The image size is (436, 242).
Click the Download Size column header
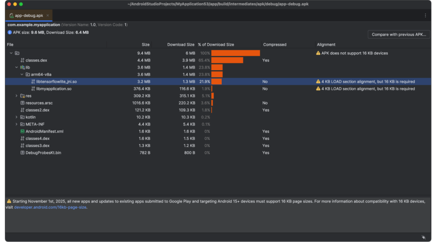[180, 45]
